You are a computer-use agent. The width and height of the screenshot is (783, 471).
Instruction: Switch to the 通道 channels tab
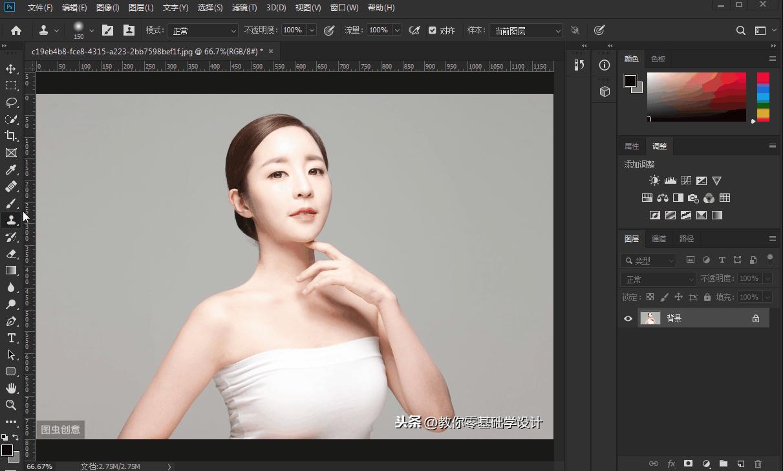(658, 239)
